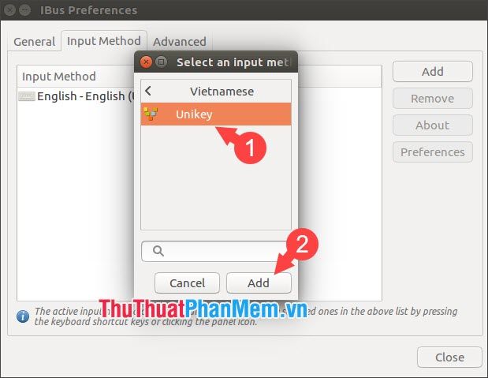Close the Select an input method dialog
488x378 pixels.
[x=146, y=62]
